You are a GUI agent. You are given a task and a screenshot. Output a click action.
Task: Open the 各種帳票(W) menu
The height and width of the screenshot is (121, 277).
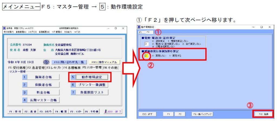44,32
